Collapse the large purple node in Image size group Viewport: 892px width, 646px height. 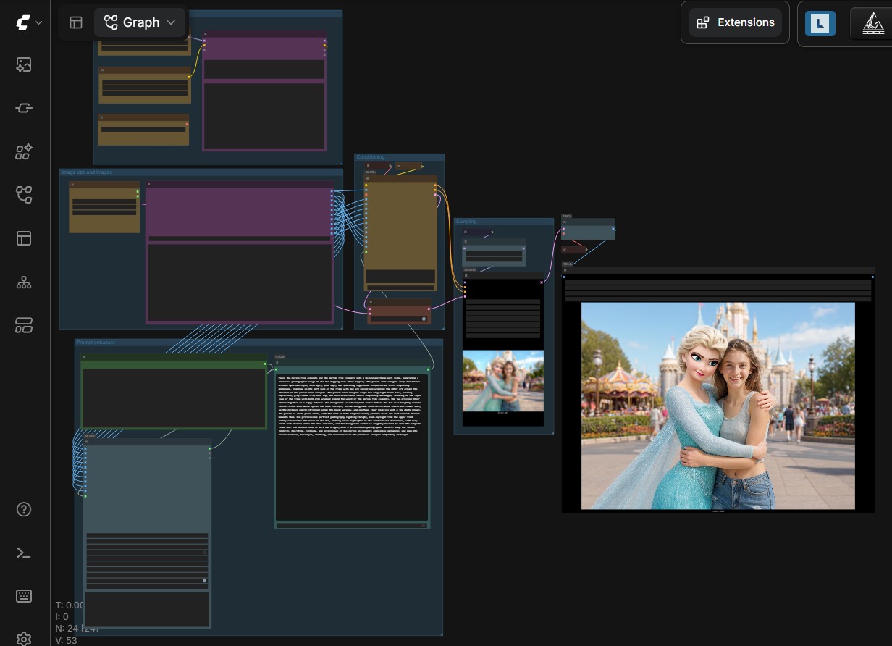click(149, 184)
